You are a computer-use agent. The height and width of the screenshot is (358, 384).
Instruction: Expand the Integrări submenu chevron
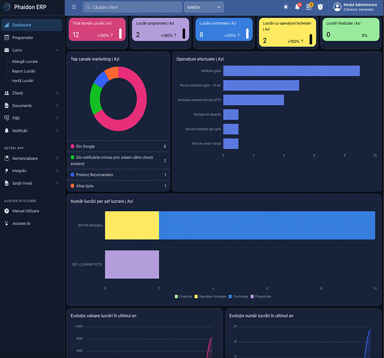57,170
